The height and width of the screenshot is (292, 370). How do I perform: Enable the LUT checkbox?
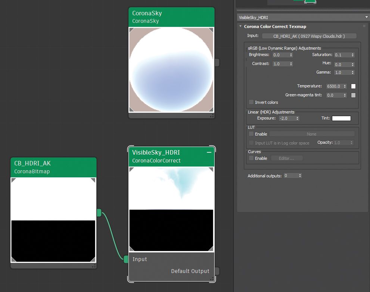(x=251, y=134)
